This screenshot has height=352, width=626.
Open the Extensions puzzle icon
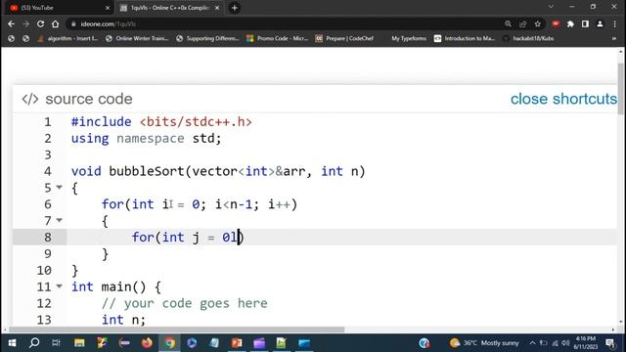pos(570,23)
